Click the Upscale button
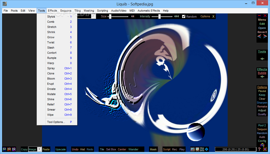Viewport: 270px width, 154px height. pyautogui.click(x=60, y=149)
